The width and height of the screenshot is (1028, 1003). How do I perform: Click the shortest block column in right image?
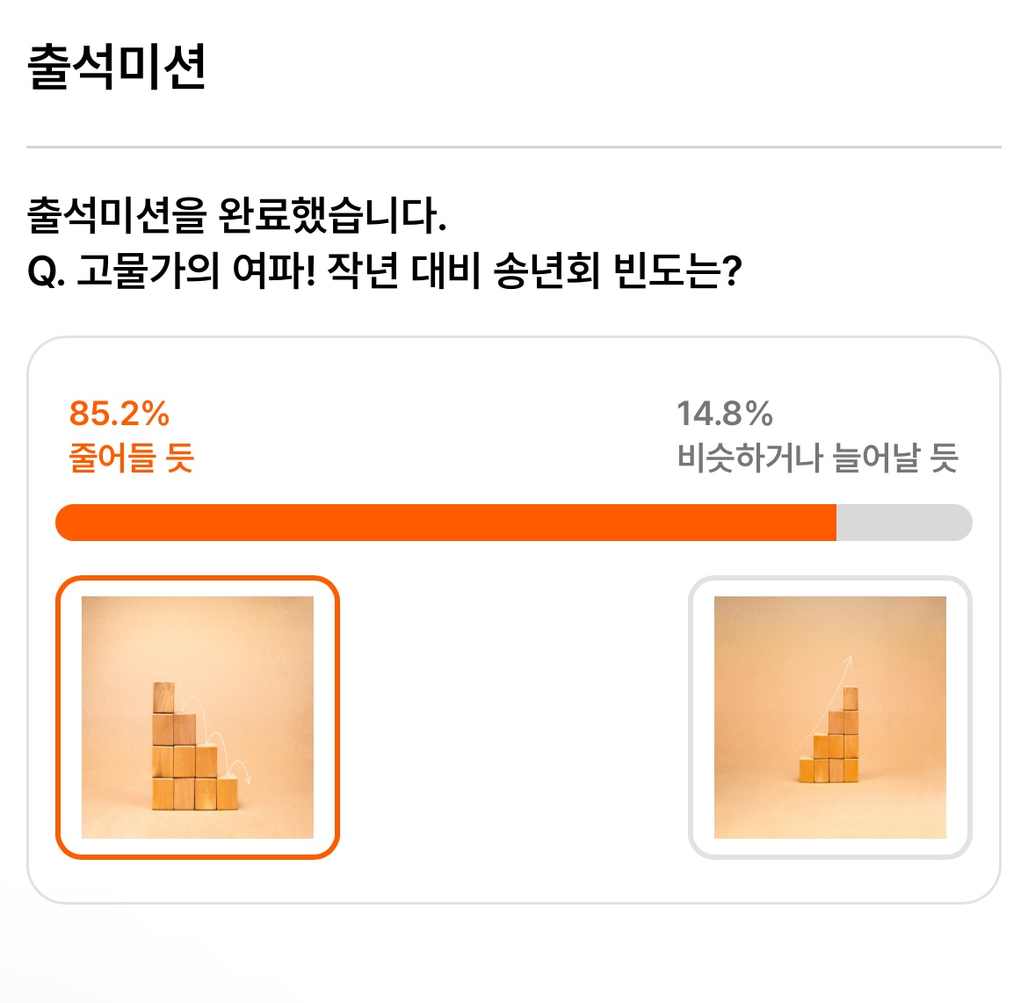pos(807,769)
